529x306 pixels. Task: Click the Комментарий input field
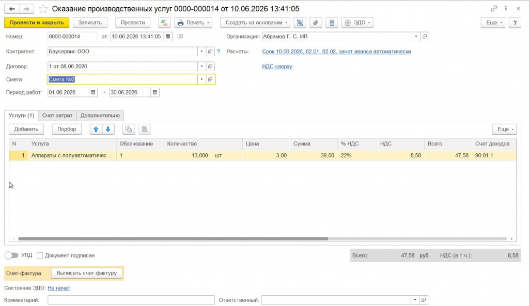click(x=131, y=300)
